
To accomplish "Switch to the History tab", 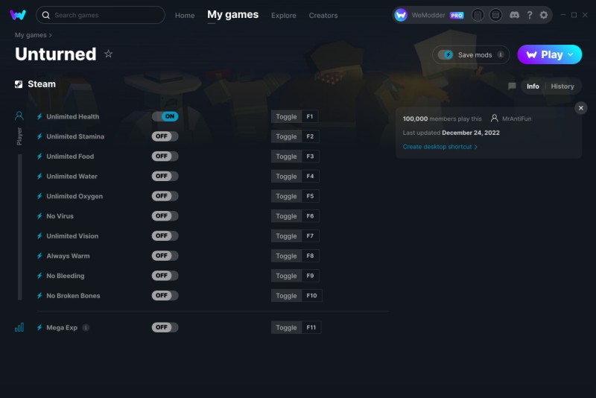I will [x=562, y=86].
